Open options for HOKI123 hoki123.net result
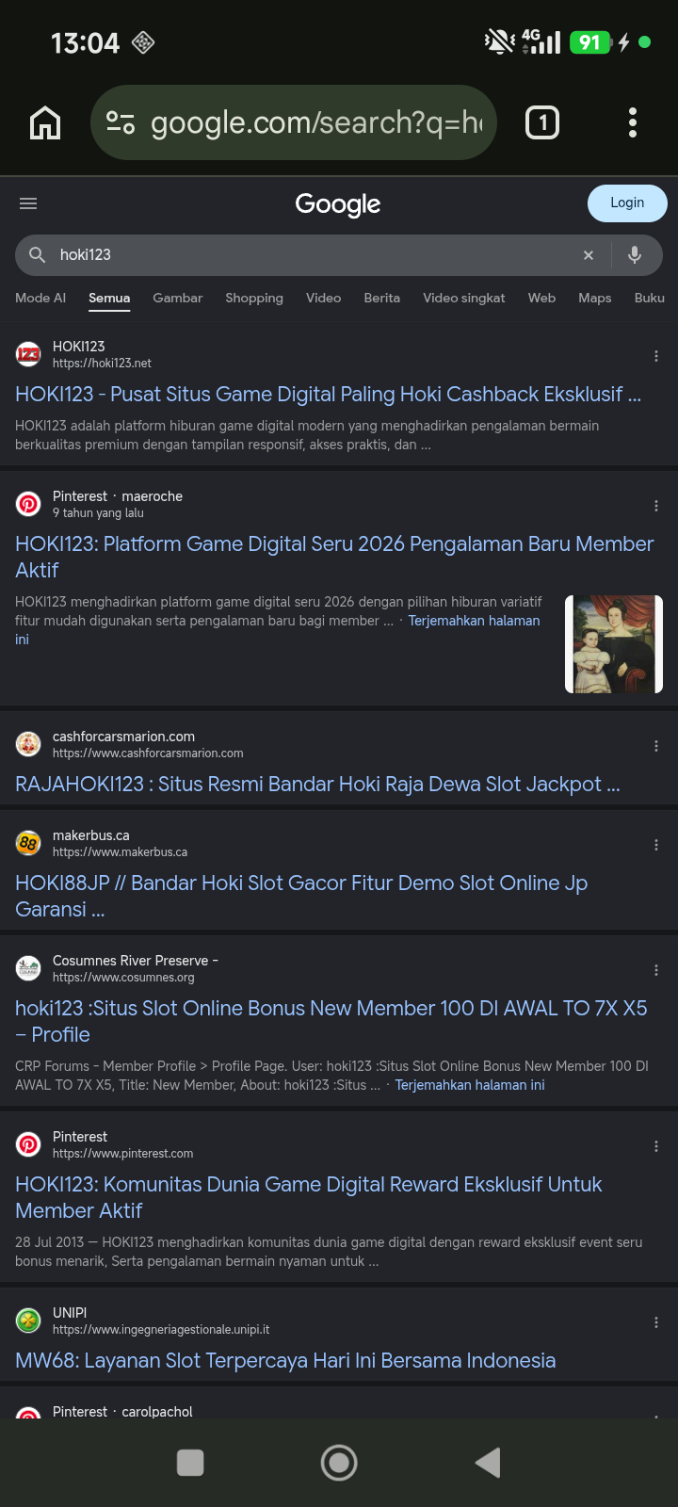 tap(656, 356)
